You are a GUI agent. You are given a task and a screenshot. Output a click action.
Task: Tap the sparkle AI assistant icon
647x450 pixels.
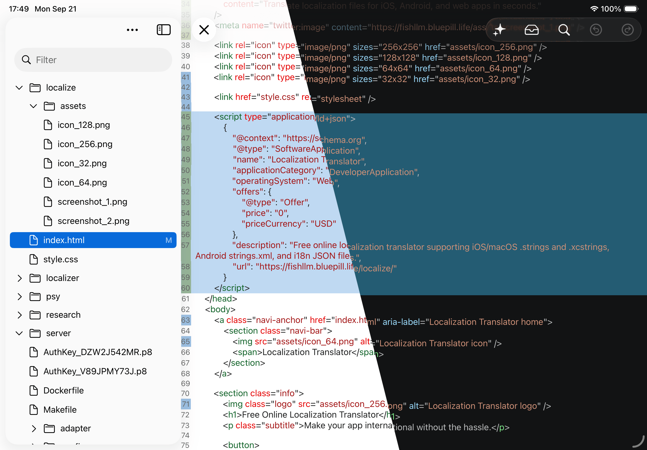[x=500, y=30]
